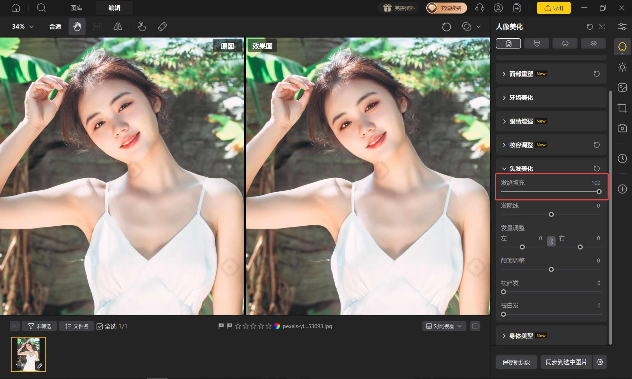This screenshot has height=379, width=632.
Task: Switch to the 图库 tab
Action: pyautogui.click(x=76, y=8)
